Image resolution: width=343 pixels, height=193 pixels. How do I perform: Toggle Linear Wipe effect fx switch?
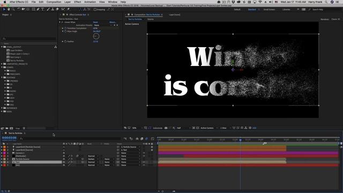click(x=62, y=22)
